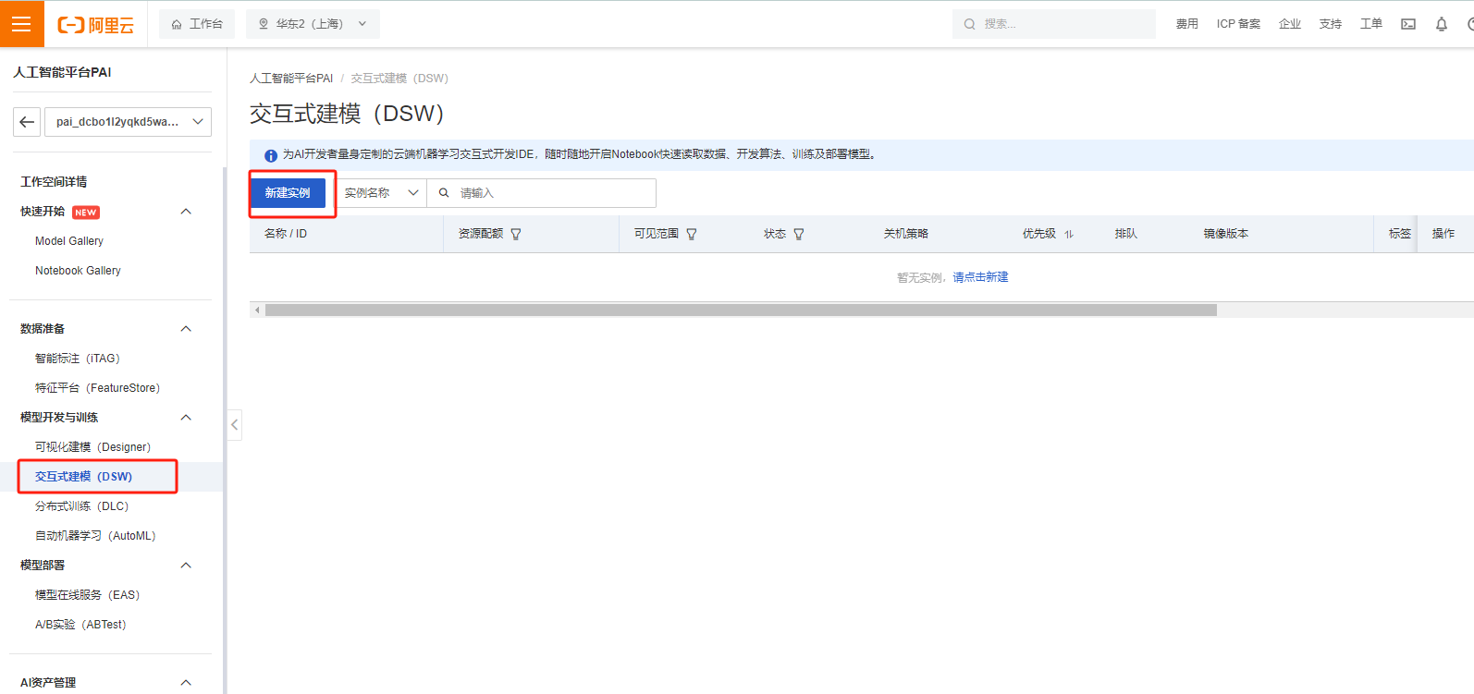Open 工作空间详情 in sidebar
This screenshot has height=694, width=1474.
click(x=54, y=182)
